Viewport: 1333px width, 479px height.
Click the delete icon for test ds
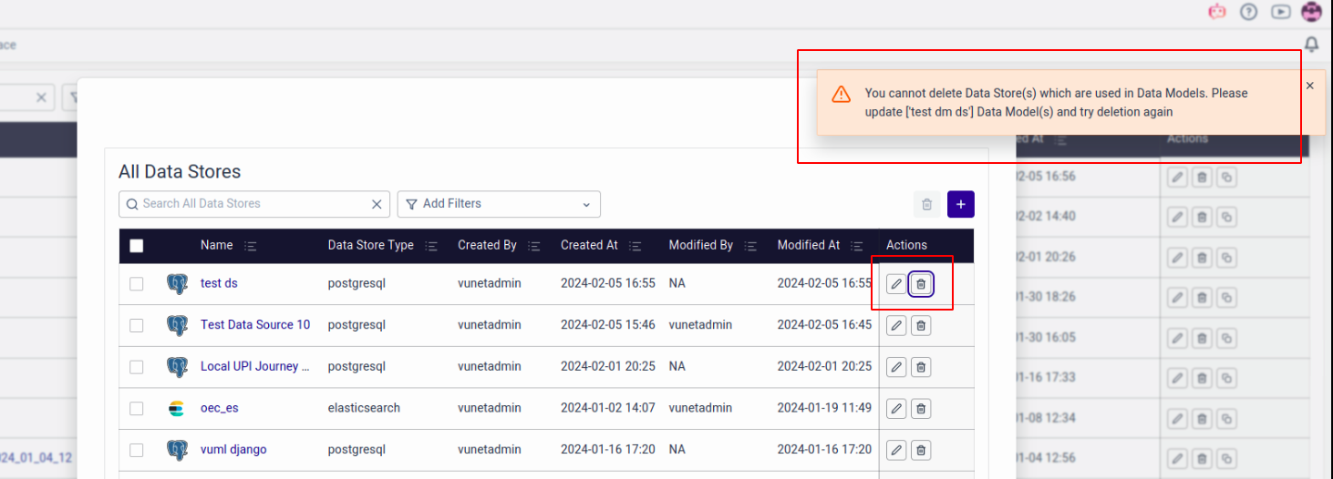pyautogui.click(x=921, y=284)
